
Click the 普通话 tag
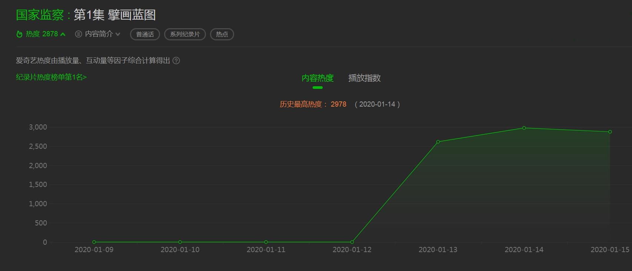pos(145,34)
